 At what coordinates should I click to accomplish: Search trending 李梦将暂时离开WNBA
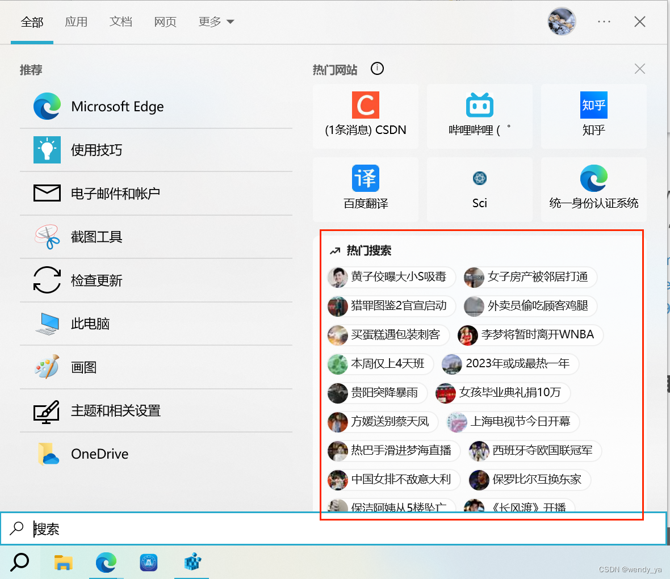pyautogui.click(x=530, y=335)
